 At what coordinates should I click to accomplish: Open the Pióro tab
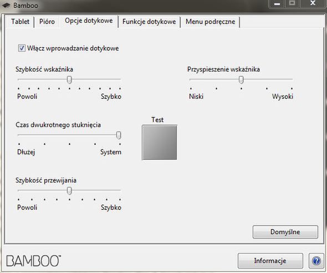pos(47,22)
